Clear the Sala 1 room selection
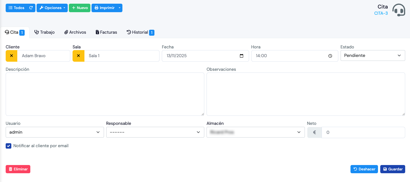Image resolution: width=410 pixels, height=182 pixels. 78,56
